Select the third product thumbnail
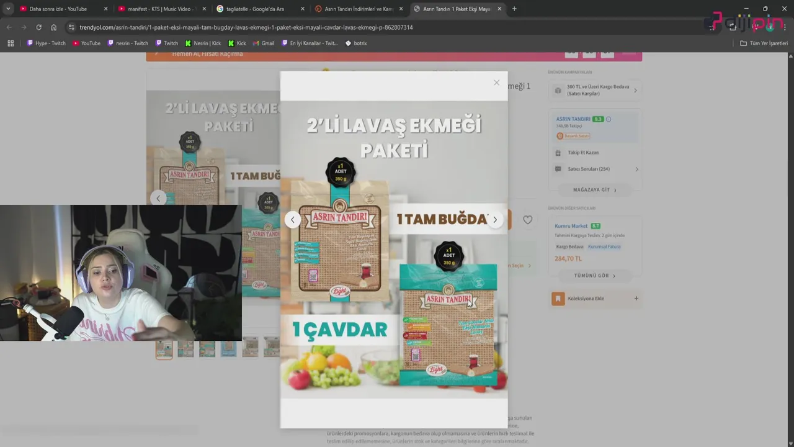Image resolution: width=794 pixels, height=447 pixels. [x=207, y=349]
